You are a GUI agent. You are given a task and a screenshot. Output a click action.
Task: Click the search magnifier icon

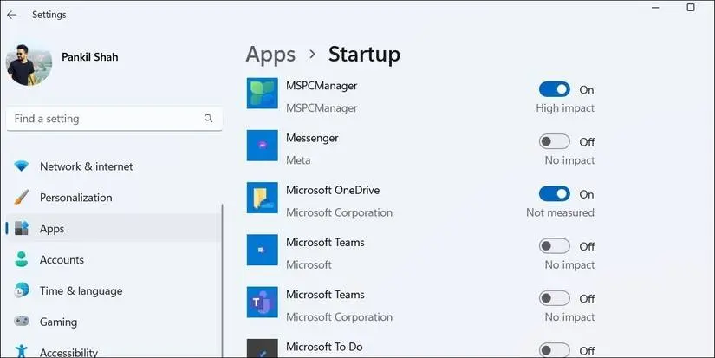click(208, 119)
